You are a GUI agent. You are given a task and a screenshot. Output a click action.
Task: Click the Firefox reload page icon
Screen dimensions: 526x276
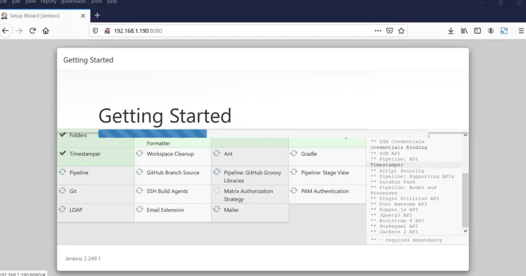point(32,31)
